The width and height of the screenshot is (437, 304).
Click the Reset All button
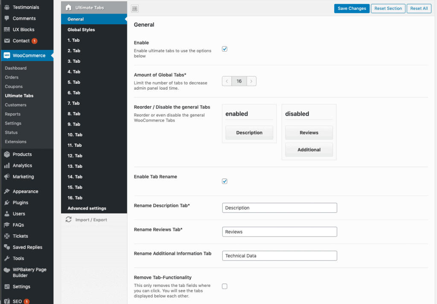click(419, 9)
